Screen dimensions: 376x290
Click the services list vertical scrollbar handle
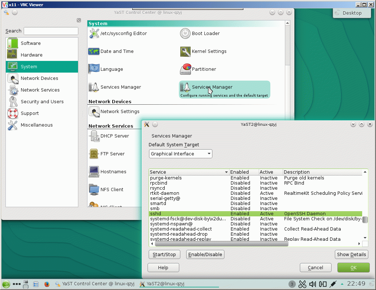(365, 220)
